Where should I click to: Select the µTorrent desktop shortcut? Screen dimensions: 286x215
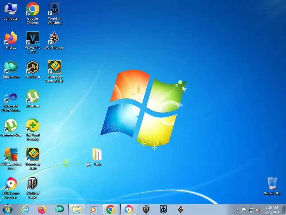(33, 99)
